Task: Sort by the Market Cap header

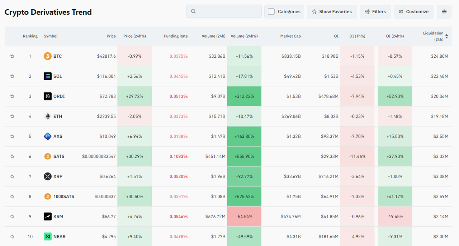Action: (290, 36)
